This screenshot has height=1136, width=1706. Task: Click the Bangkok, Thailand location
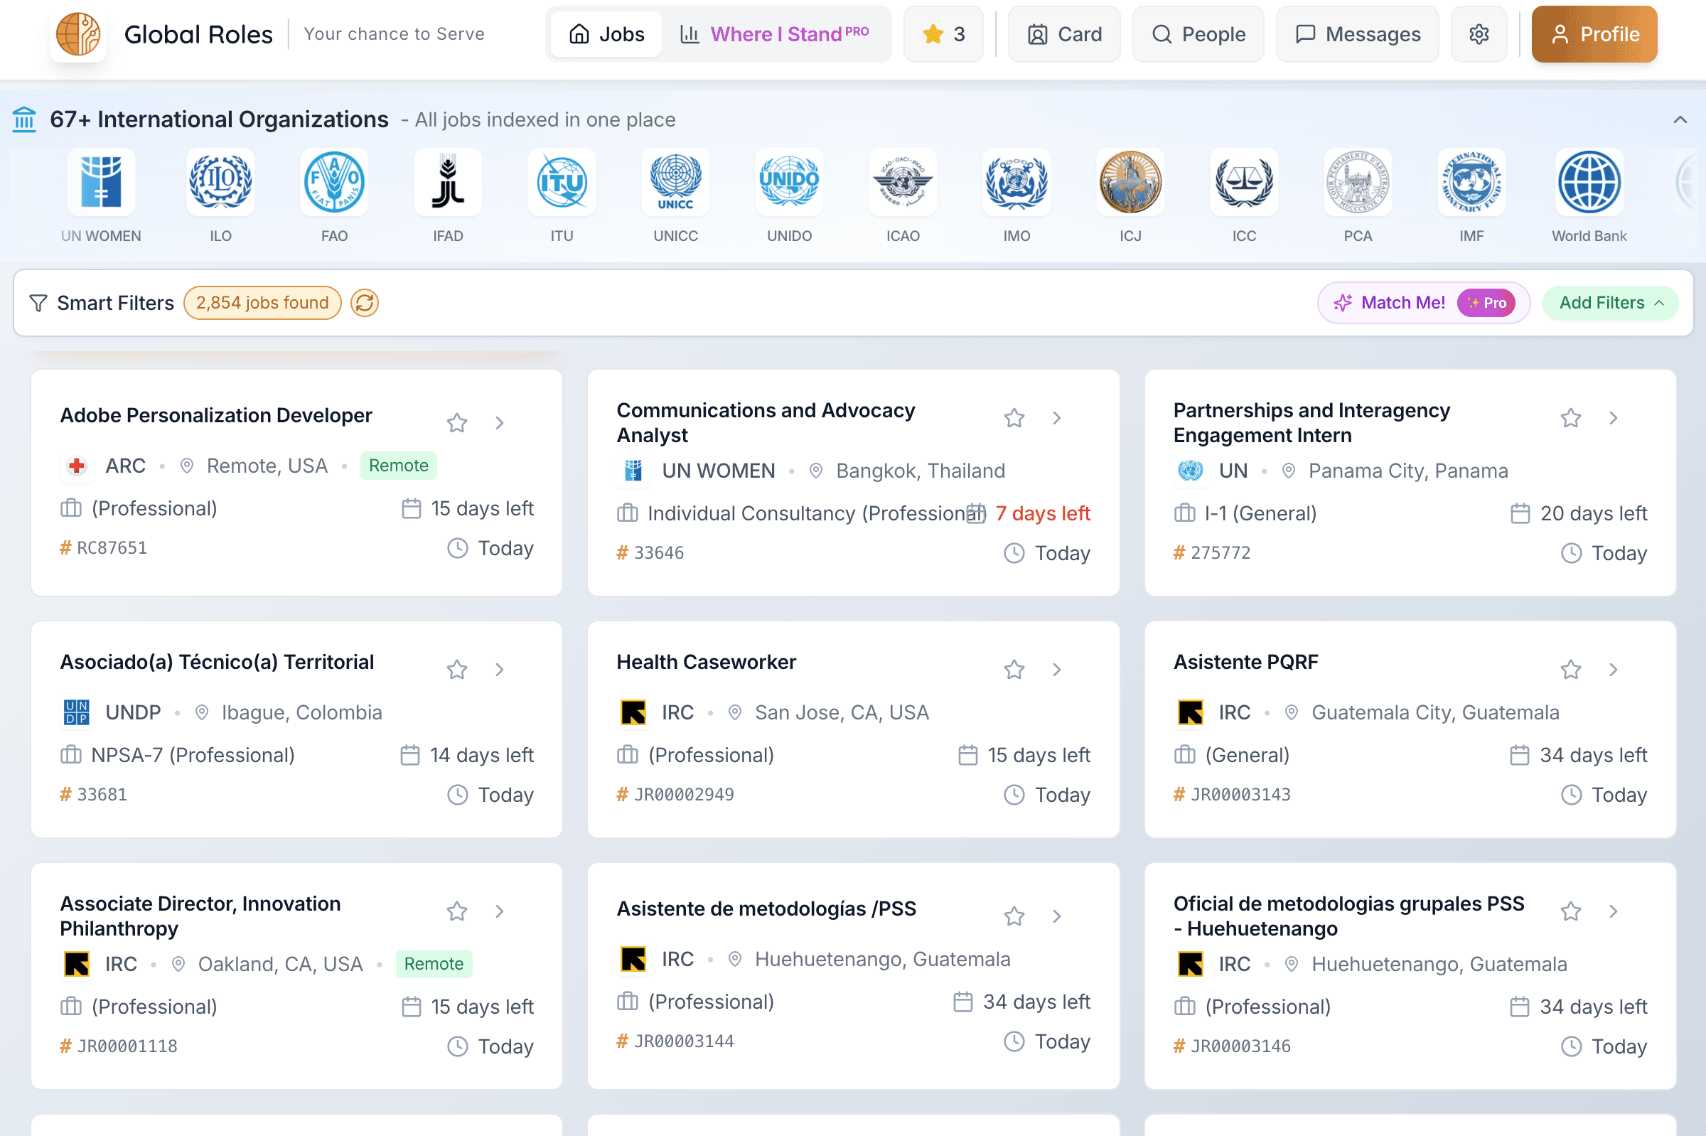920,471
